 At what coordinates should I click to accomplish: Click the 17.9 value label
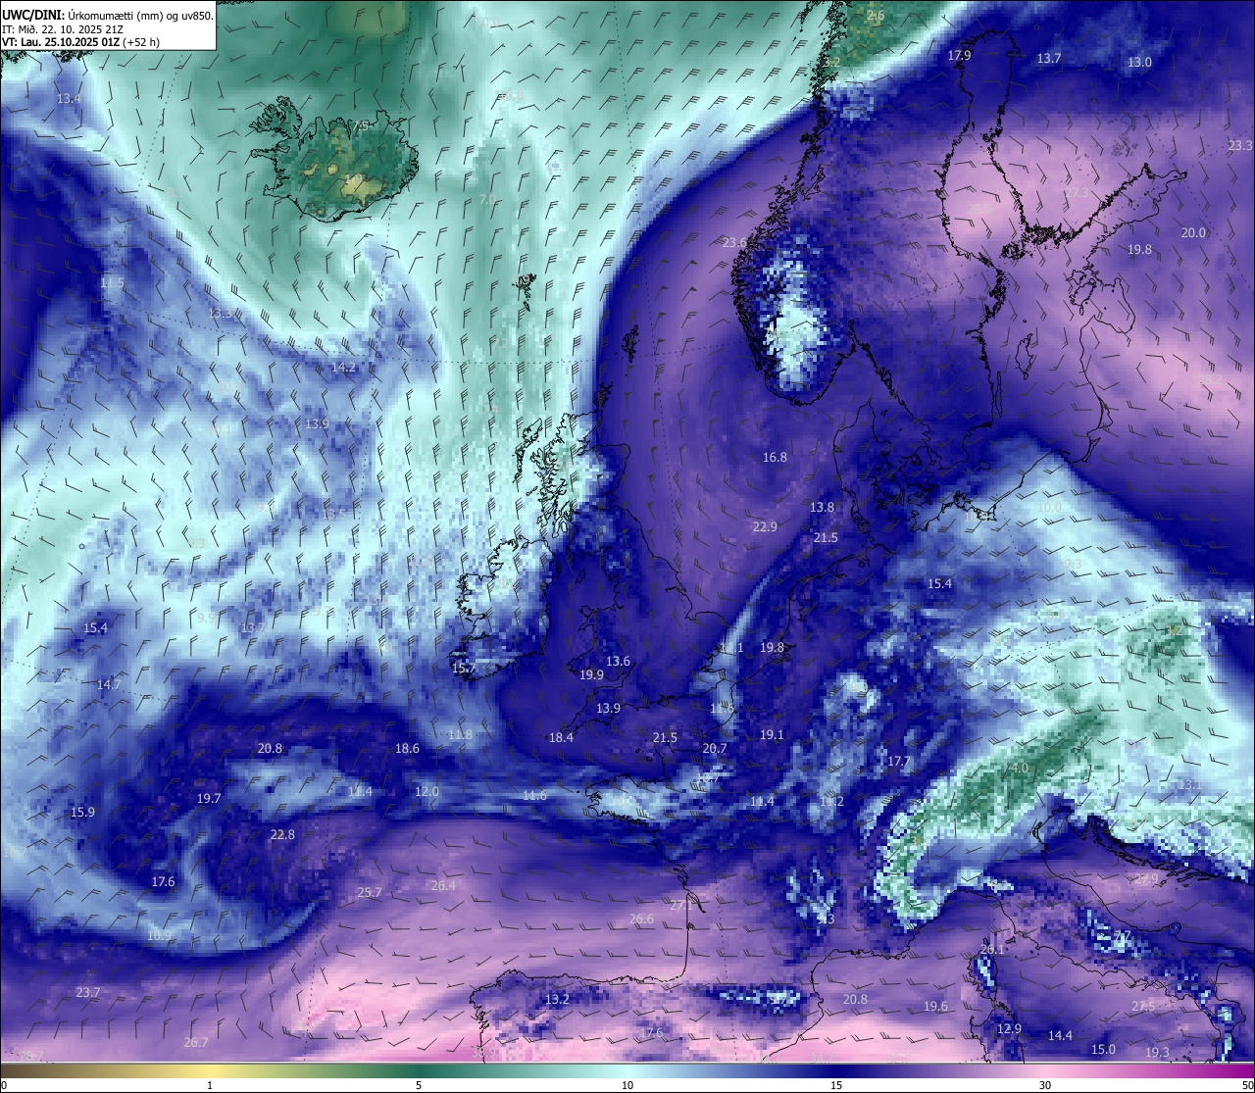pyautogui.click(x=959, y=55)
